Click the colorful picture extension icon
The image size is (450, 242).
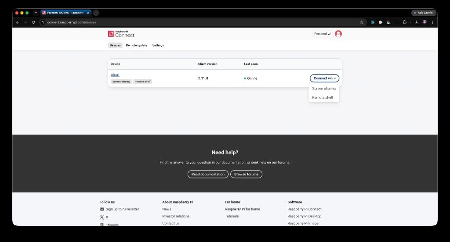(388, 22)
